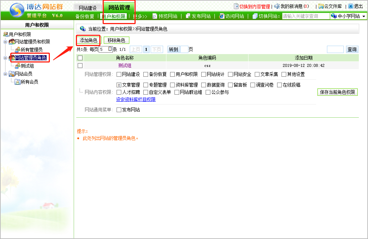Screen dimensions: 368x239
Task: Click the cloud file library folder icon
Action: (321, 6)
